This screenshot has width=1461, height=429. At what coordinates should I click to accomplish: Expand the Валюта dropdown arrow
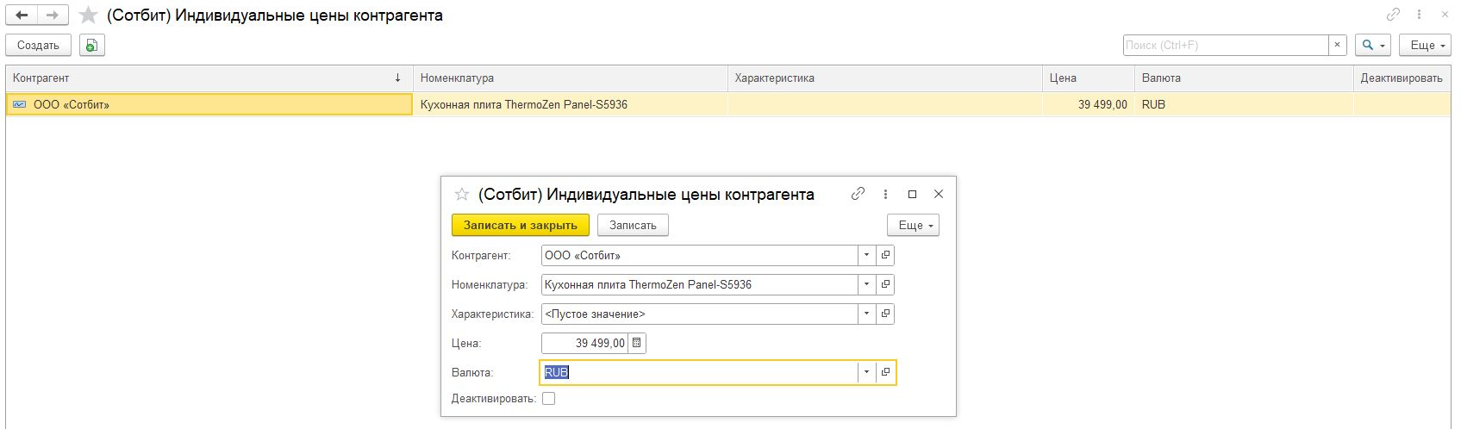click(x=866, y=372)
